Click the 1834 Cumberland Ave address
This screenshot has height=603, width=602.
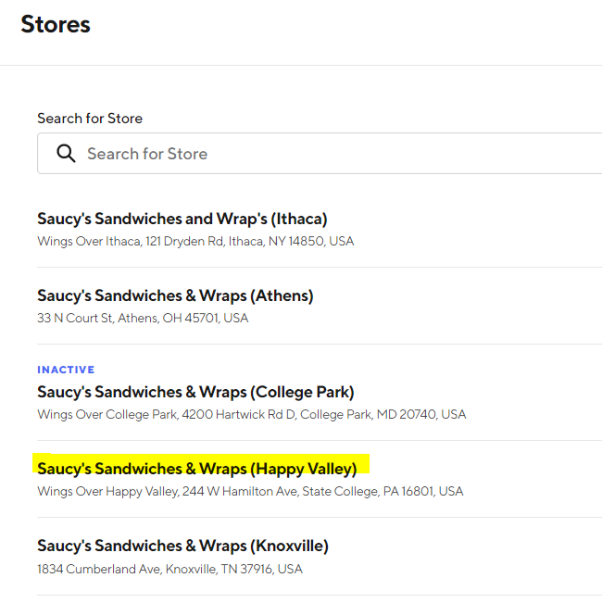point(99,569)
